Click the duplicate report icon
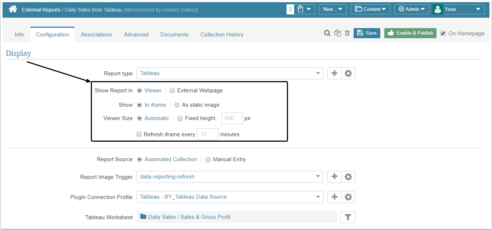492x230 pixels. (x=337, y=33)
